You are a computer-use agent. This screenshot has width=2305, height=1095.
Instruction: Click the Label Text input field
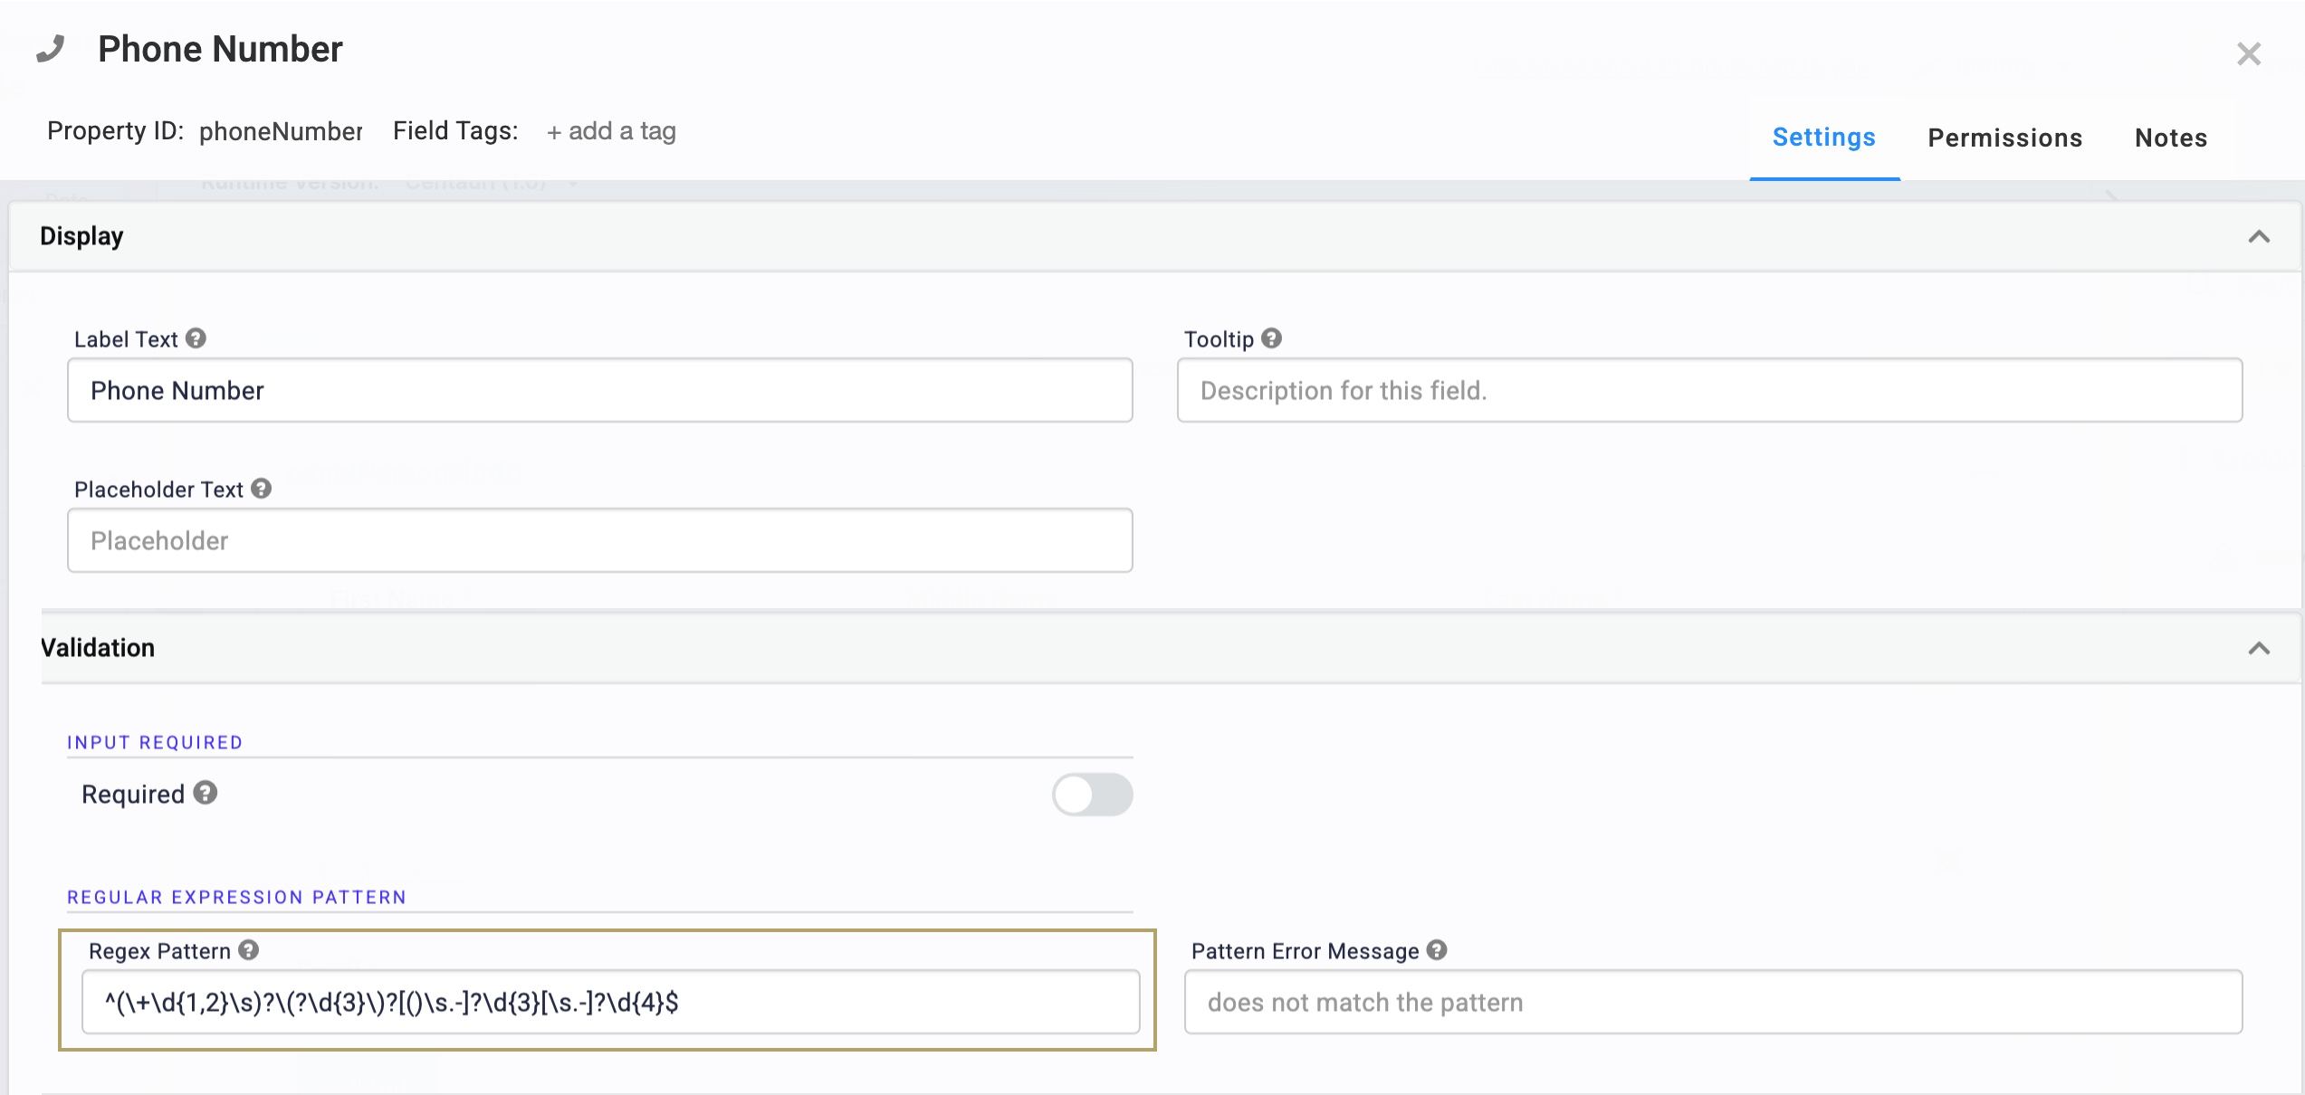(x=599, y=390)
